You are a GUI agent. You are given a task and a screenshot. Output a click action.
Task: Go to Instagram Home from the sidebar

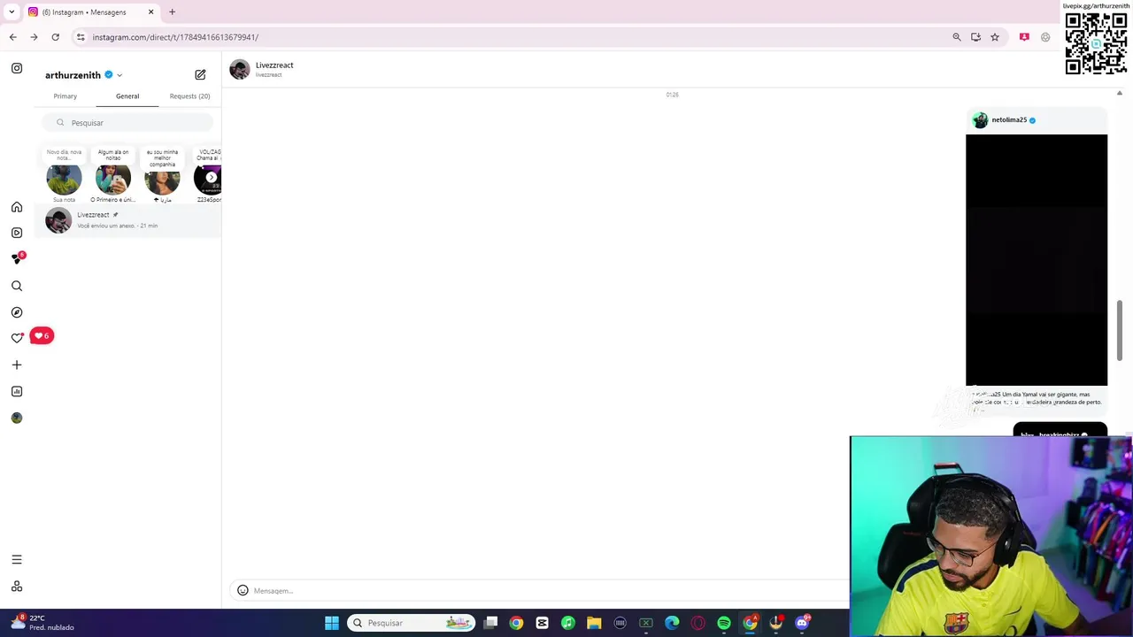tap(17, 207)
